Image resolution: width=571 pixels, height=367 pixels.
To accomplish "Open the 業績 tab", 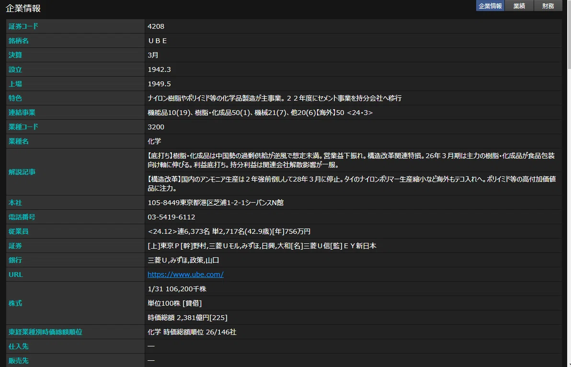I will [x=519, y=6].
